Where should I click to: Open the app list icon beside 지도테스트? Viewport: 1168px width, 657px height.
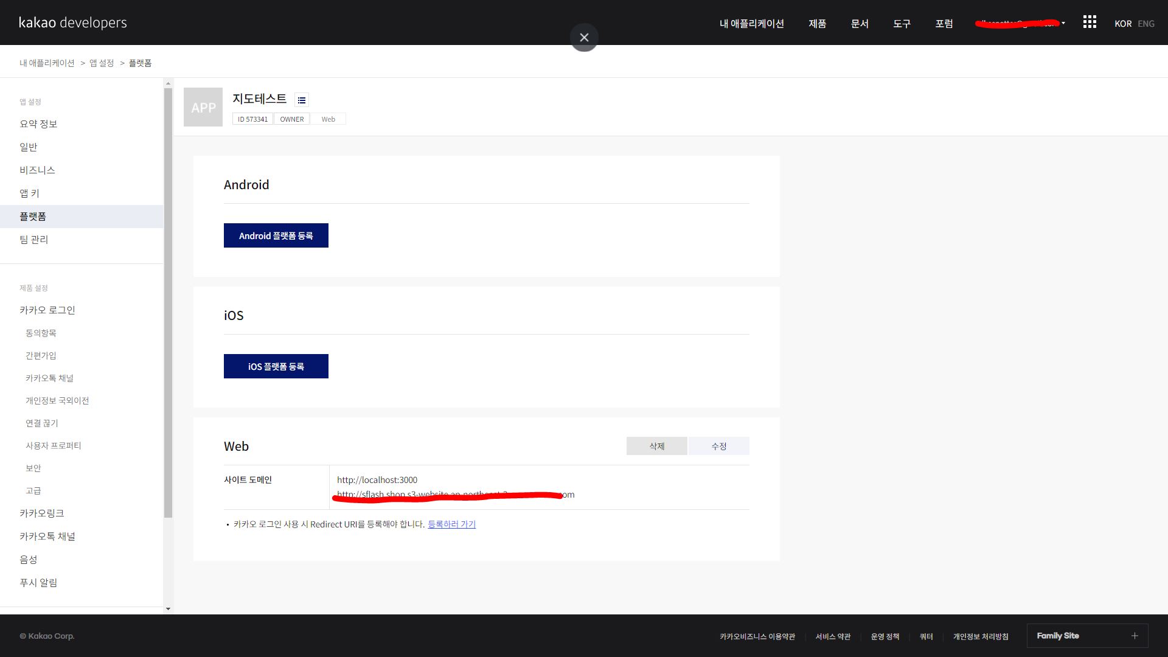pos(302,100)
